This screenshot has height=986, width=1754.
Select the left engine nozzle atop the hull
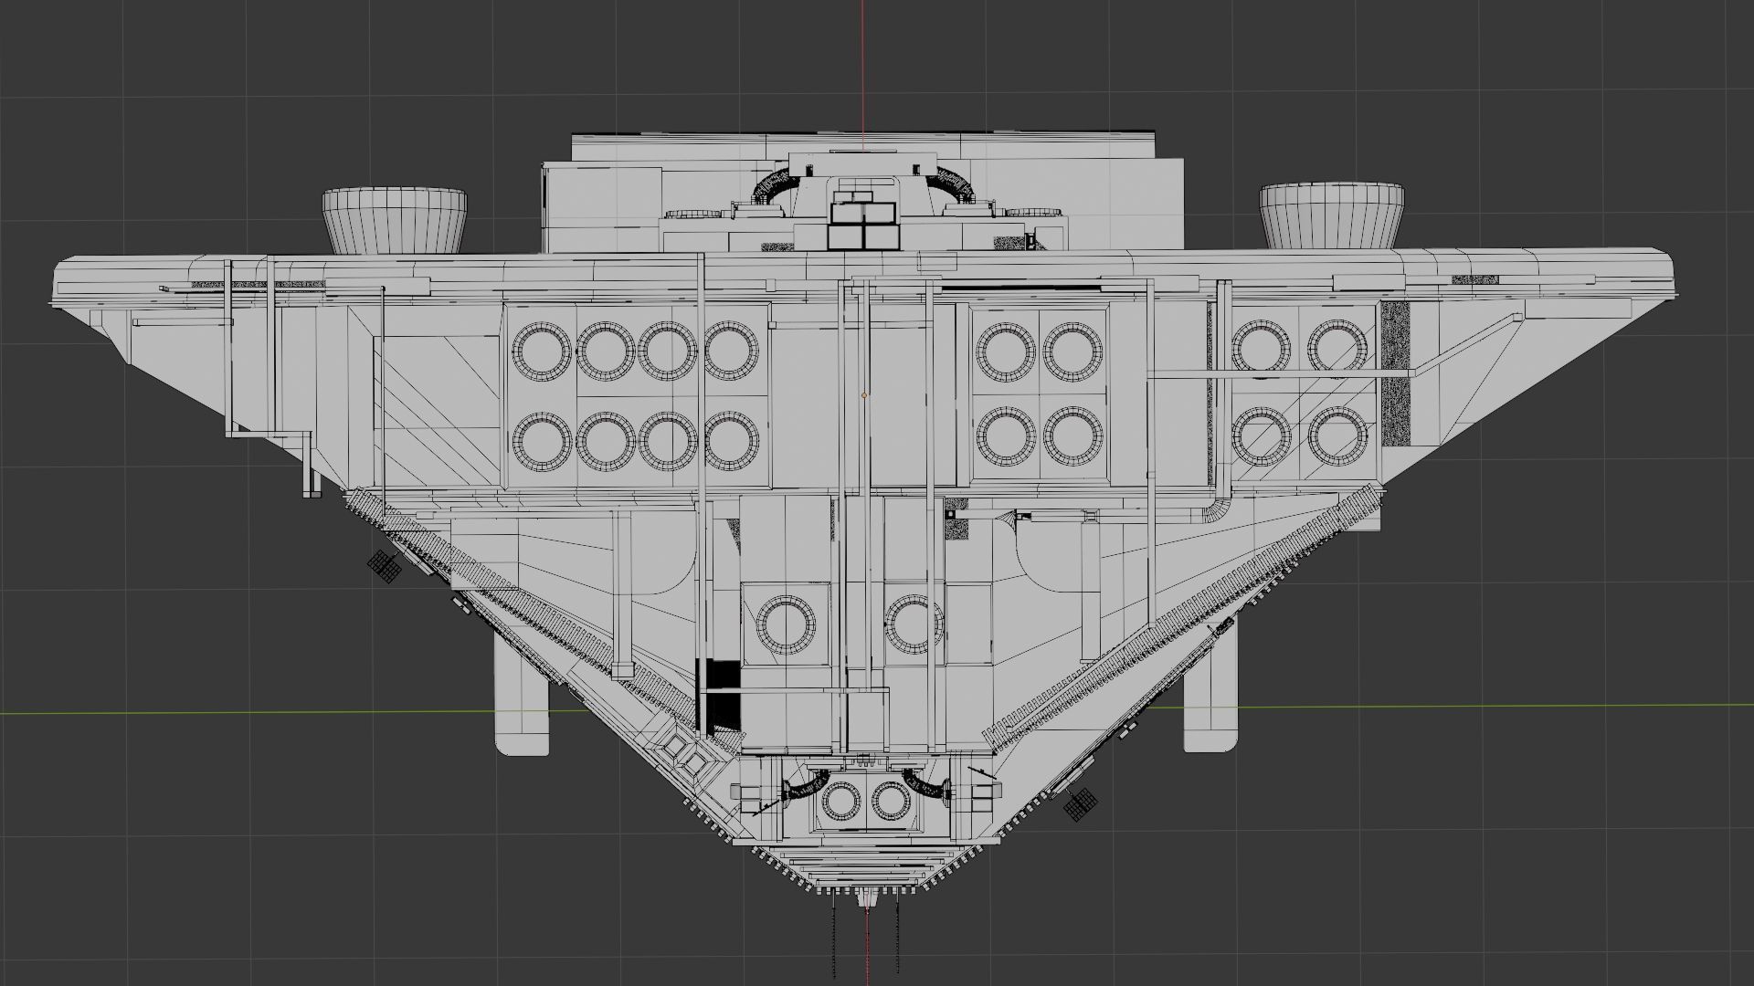[395, 221]
